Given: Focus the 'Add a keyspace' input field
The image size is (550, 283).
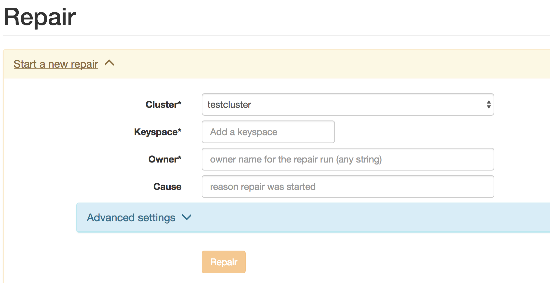Looking at the screenshot, I should pos(268,132).
